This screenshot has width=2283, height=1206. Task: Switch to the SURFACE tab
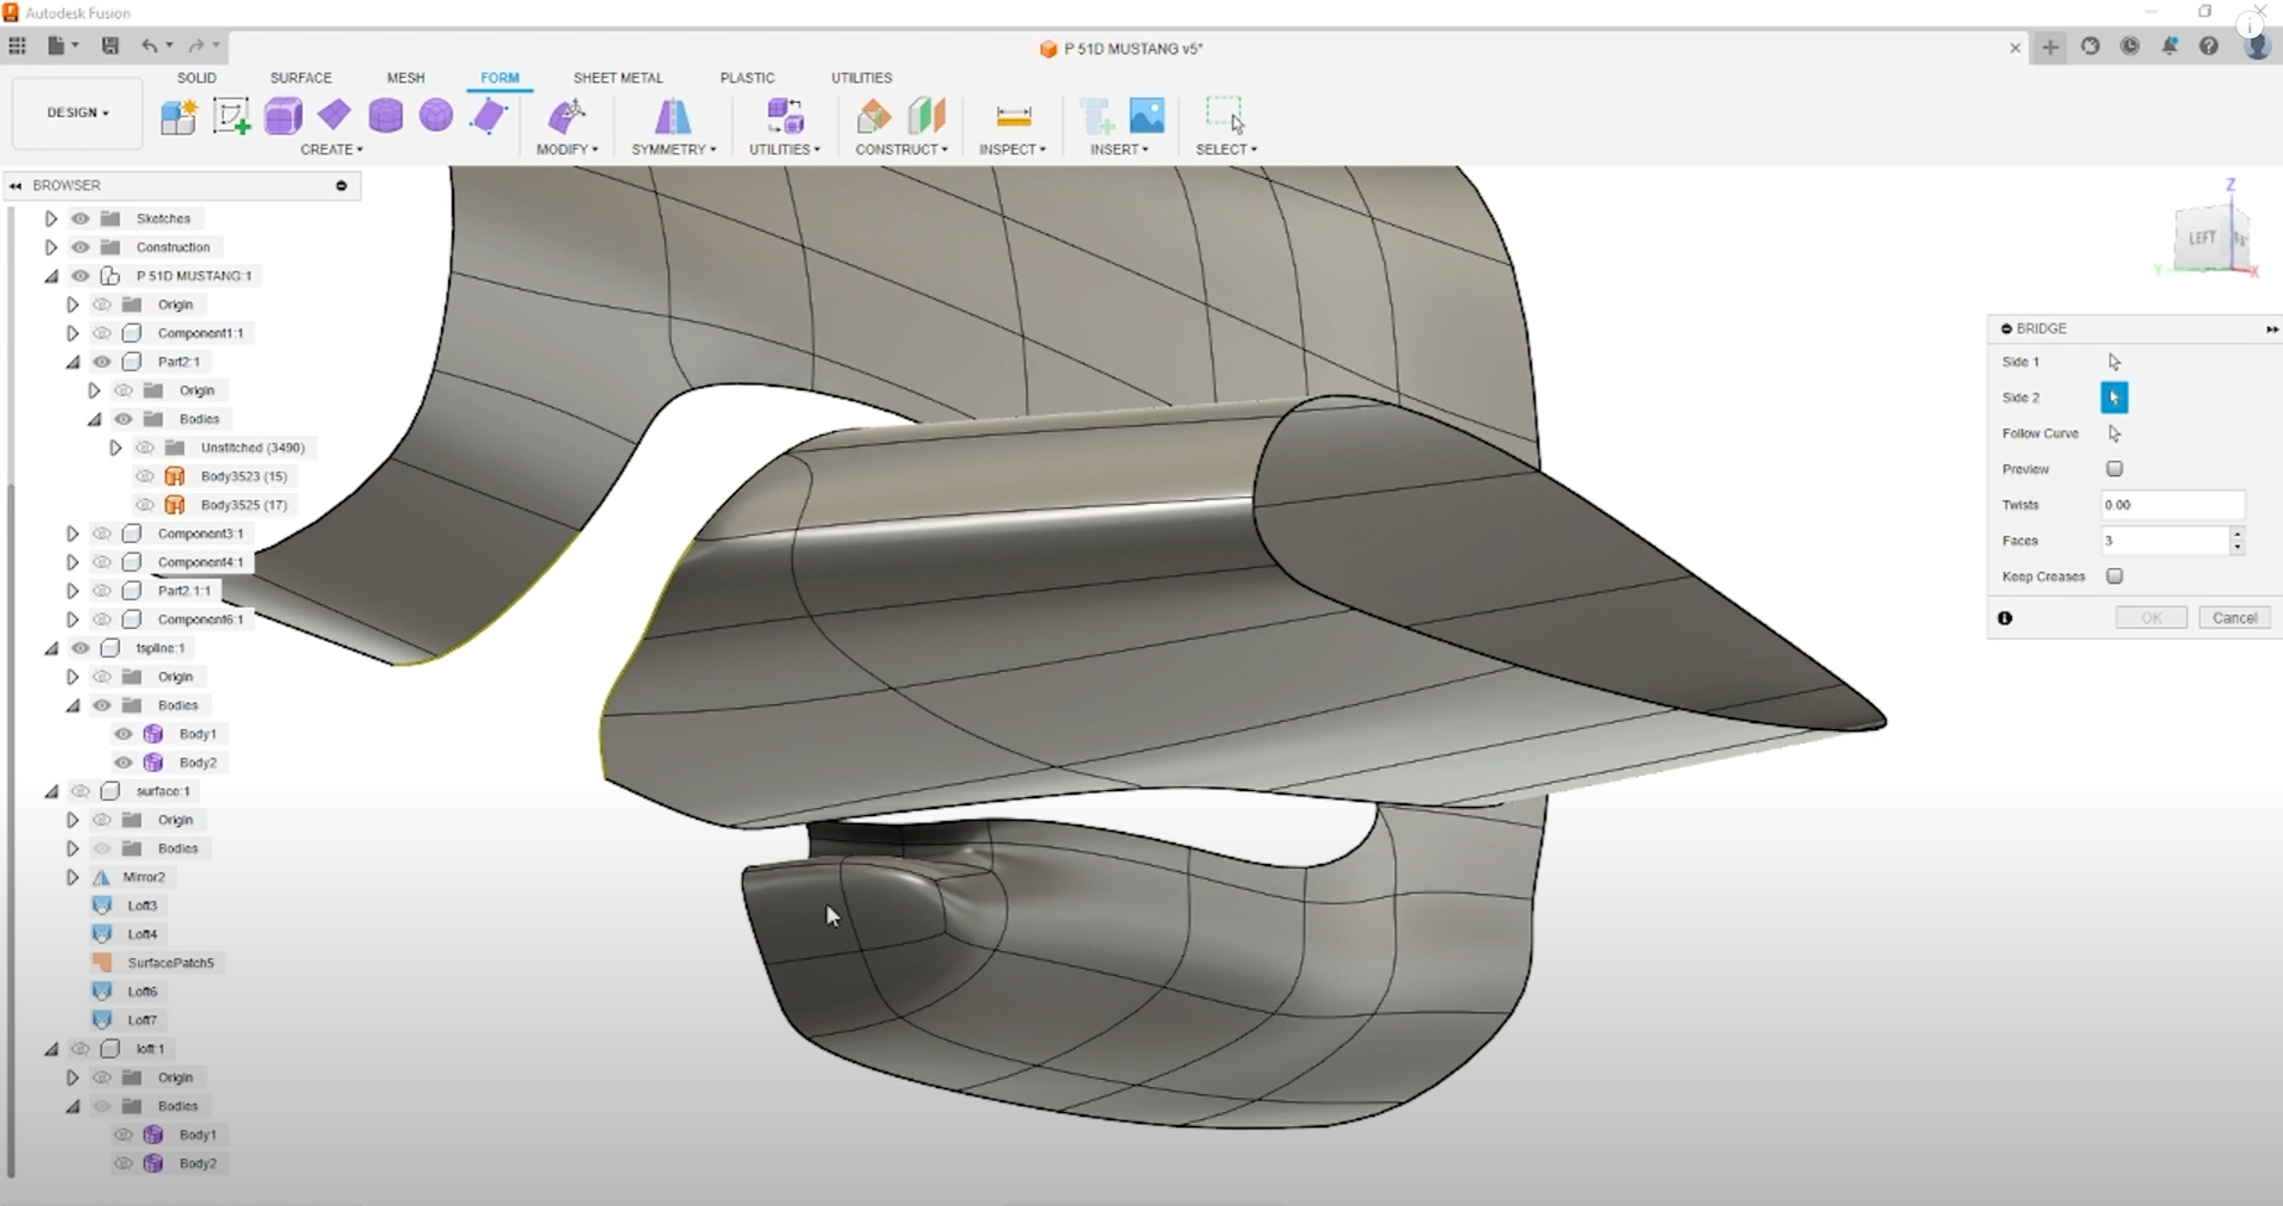301,78
